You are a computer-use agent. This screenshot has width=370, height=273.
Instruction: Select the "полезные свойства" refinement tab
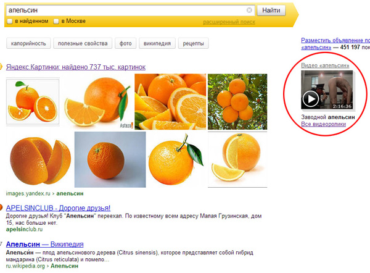[x=82, y=44]
